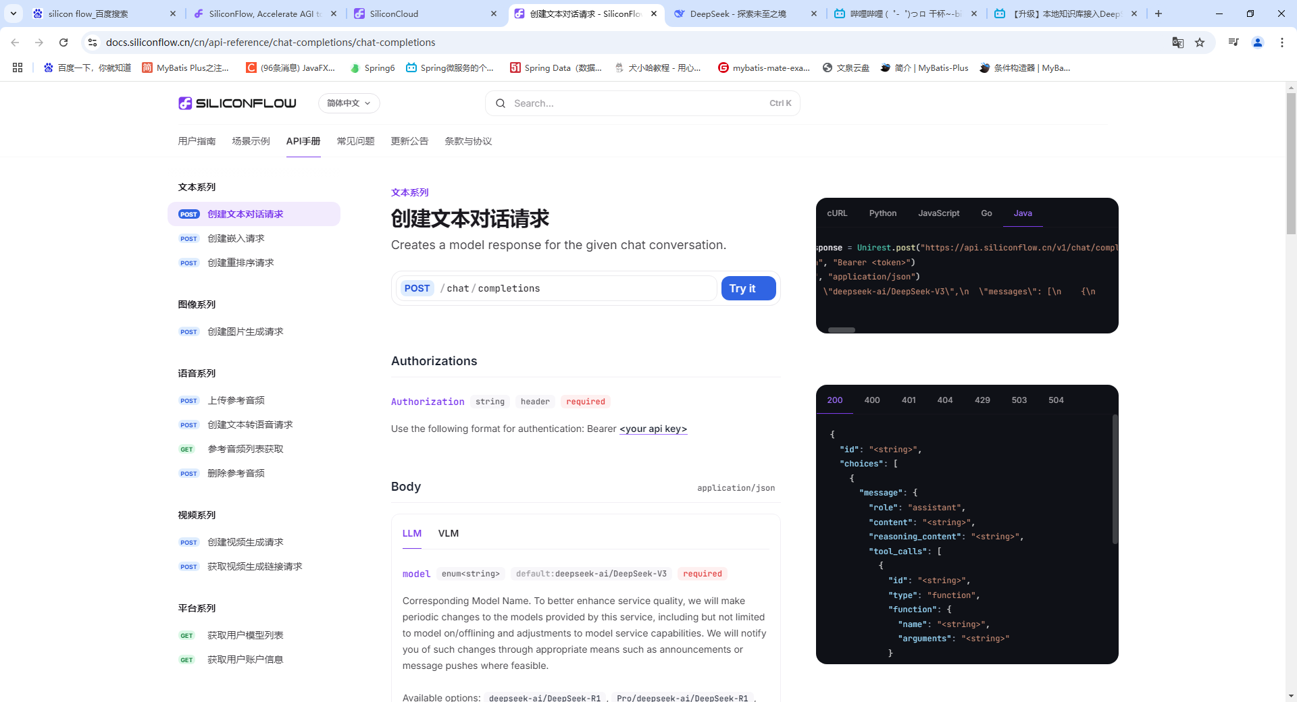
Task: Open the 条款与协议 nav tab
Action: [x=468, y=141]
